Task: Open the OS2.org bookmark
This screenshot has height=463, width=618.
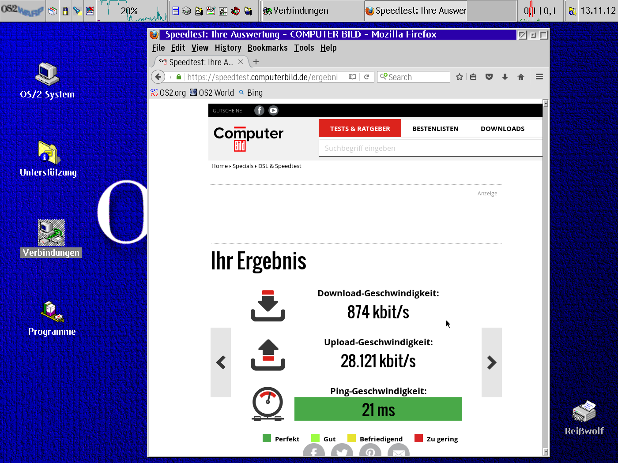Action: [x=168, y=93]
